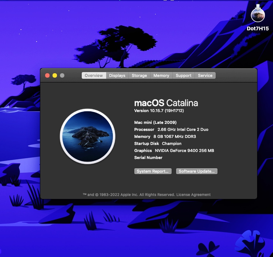273x257 pixels.
Task: Close the About This Mac window
Action: (47, 75)
